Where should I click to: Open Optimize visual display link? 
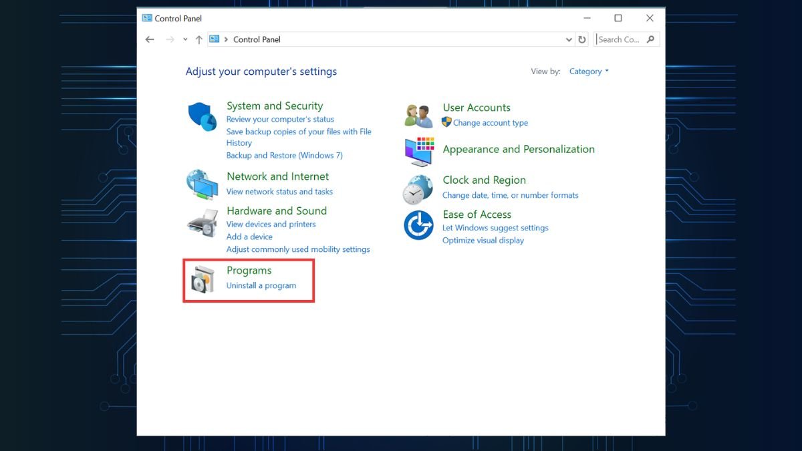coord(483,241)
